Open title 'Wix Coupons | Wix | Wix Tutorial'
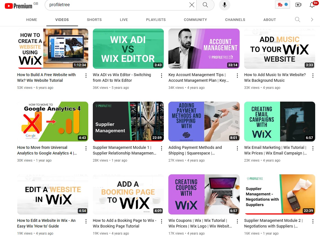Viewport: 320px width, 238px height. point(200,223)
